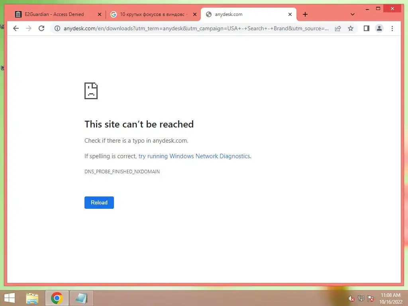The height and width of the screenshot is (306, 408).
Task: Close the Chrome window
Action: click(392, 9)
